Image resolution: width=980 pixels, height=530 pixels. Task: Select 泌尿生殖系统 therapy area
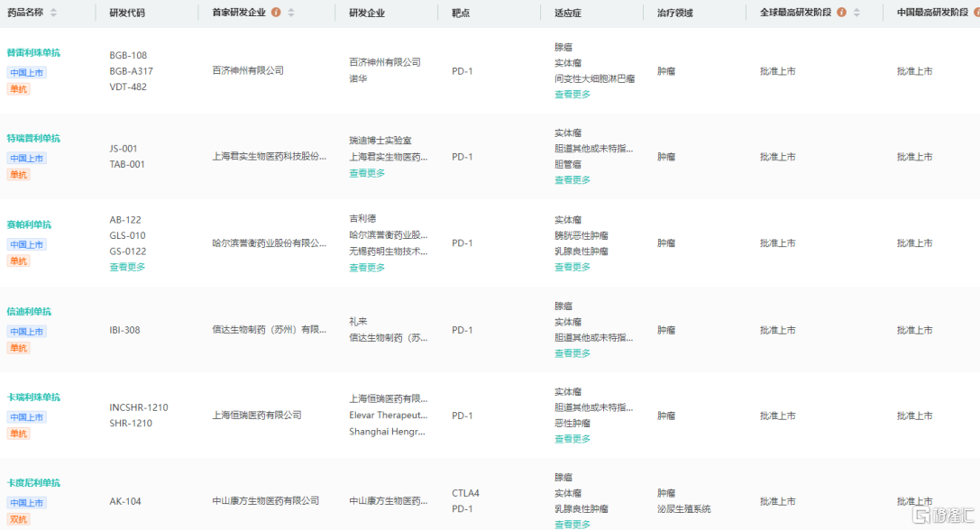pyautogui.click(x=683, y=508)
